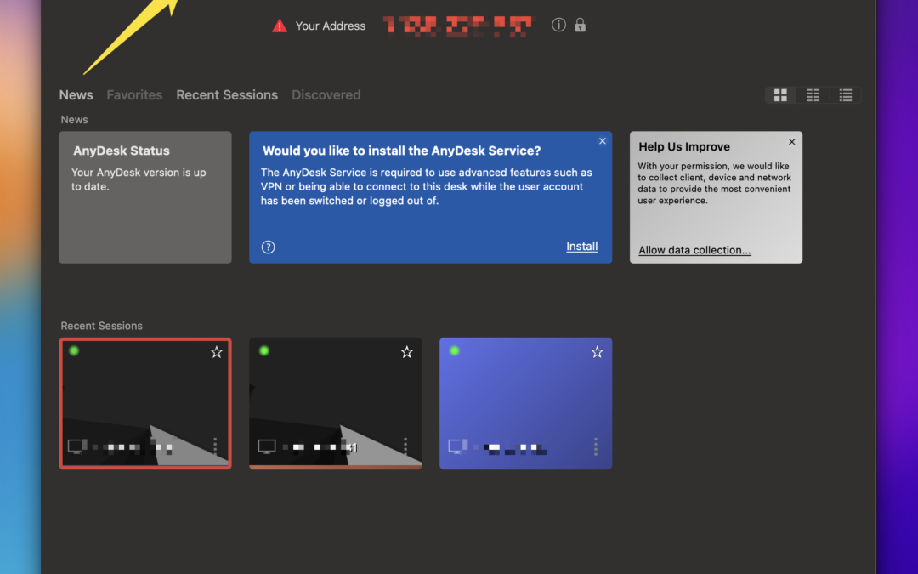Click Allow data collection link
The width and height of the screenshot is (918, 574).
694,250
